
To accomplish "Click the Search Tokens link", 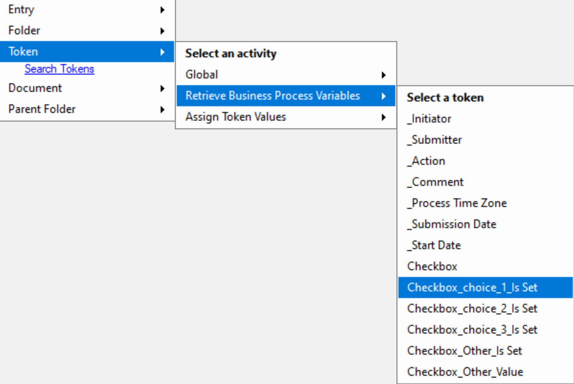I will click(x=59, y=69).
